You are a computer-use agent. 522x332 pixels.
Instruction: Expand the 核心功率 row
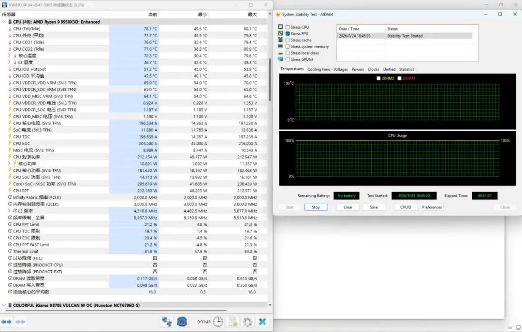(9, 164)
